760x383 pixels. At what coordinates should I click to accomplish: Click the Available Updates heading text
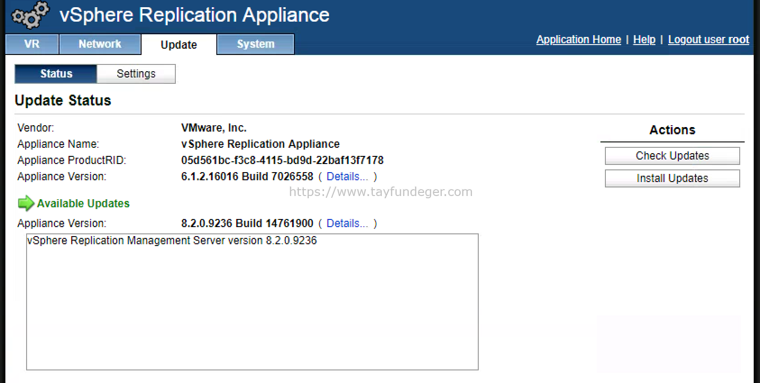(83, 204)
